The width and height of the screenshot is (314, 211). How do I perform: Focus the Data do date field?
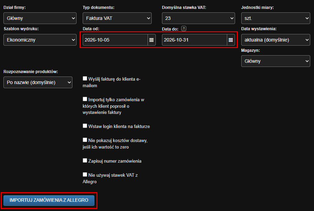click(x=195, y=40)
